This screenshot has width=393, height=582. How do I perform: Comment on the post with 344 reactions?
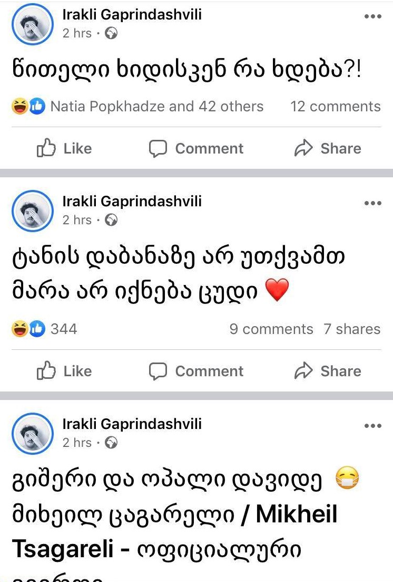196,371
